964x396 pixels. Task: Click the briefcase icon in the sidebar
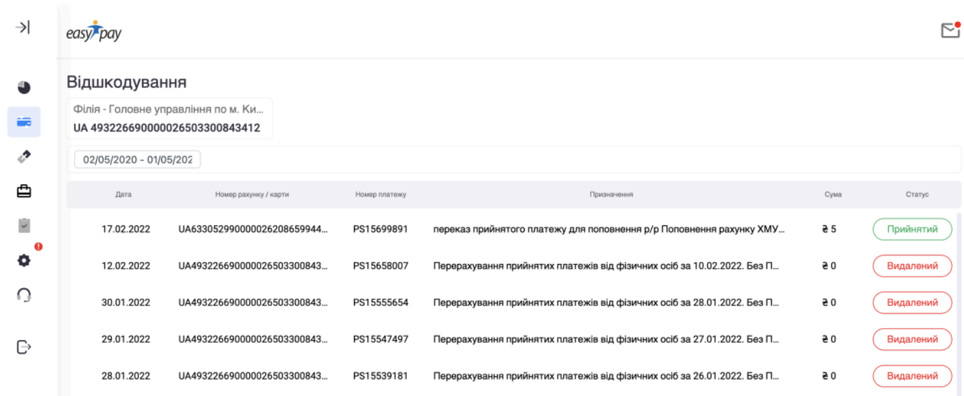pyautogui.click(x=23, y=191)
